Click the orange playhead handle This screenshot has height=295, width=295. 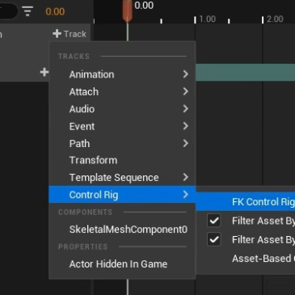click(127, 11)
